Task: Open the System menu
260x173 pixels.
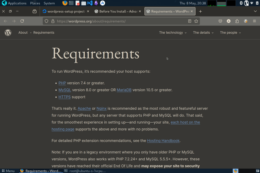Action: click(x=49, y=3)
